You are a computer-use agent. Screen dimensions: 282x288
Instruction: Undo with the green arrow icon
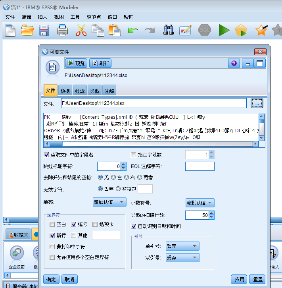(x=133, y=30)
